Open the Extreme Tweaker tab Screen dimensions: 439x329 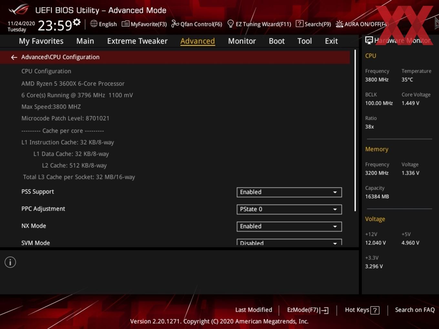(137, 41)
